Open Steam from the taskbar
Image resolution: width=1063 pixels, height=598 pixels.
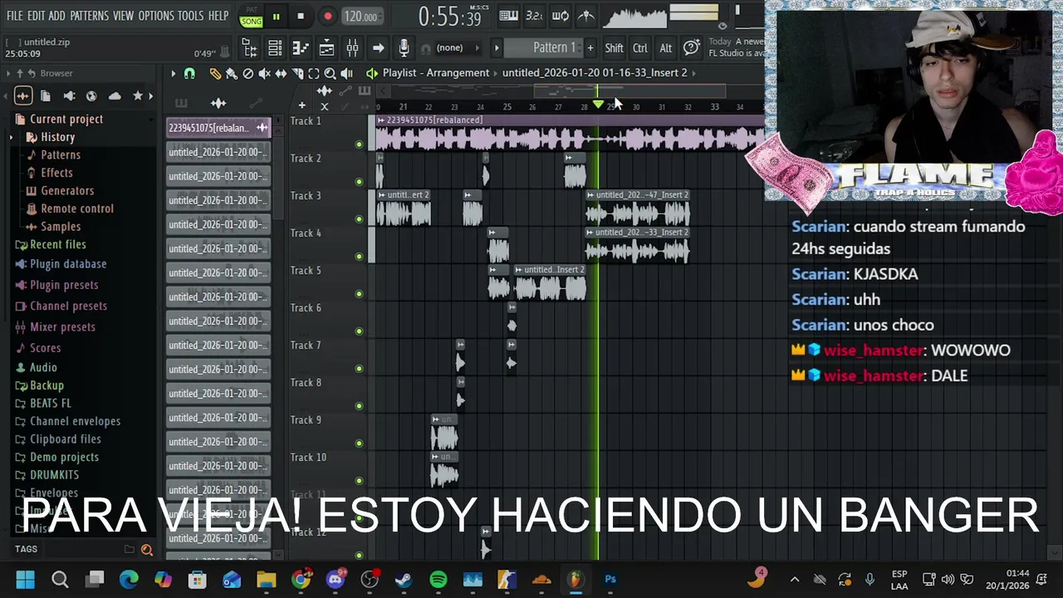[404, 579]
